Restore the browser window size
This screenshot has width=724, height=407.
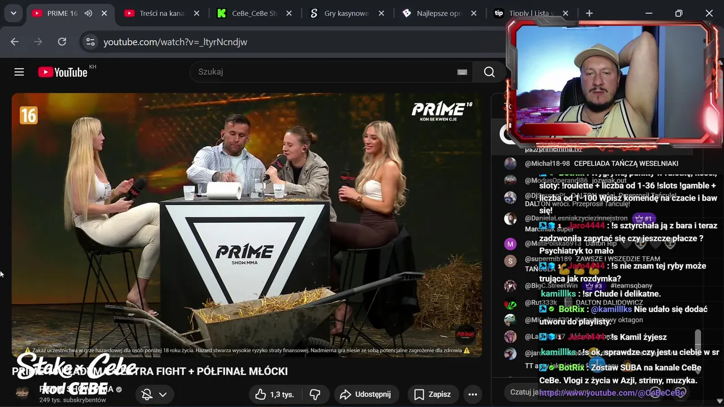(x=679, y=13)
